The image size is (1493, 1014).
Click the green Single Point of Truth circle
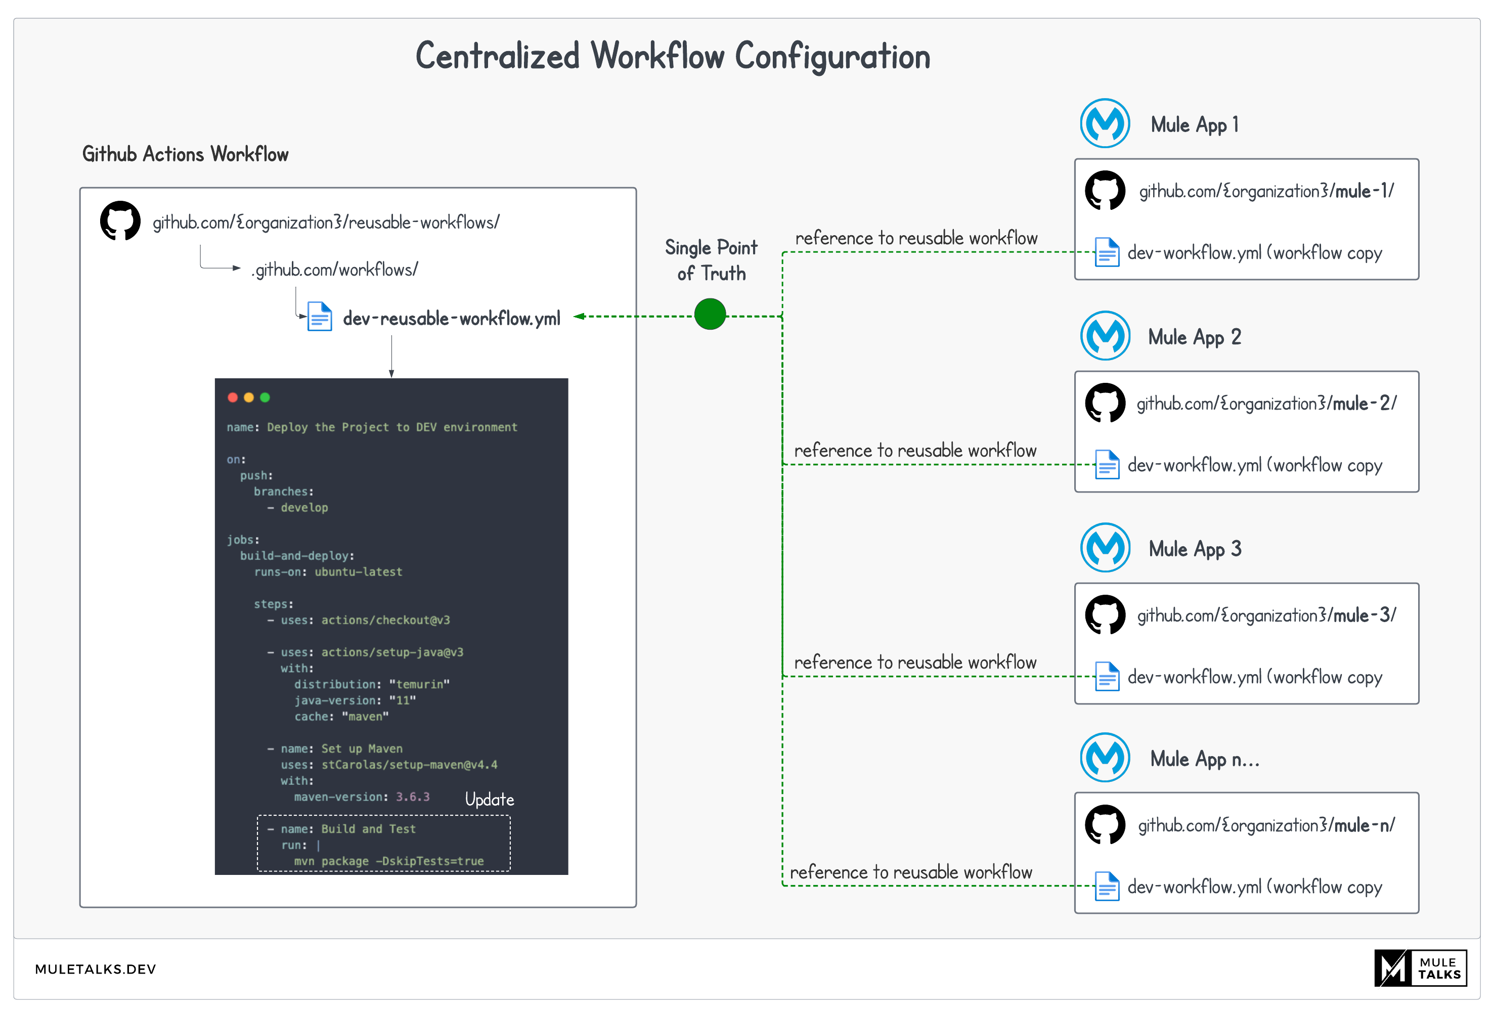click(710, 315)
